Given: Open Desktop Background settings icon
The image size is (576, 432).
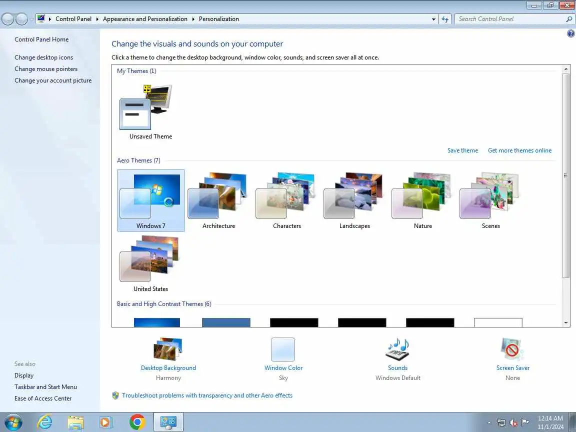Looking at the screenshot, I should point(168,349).
